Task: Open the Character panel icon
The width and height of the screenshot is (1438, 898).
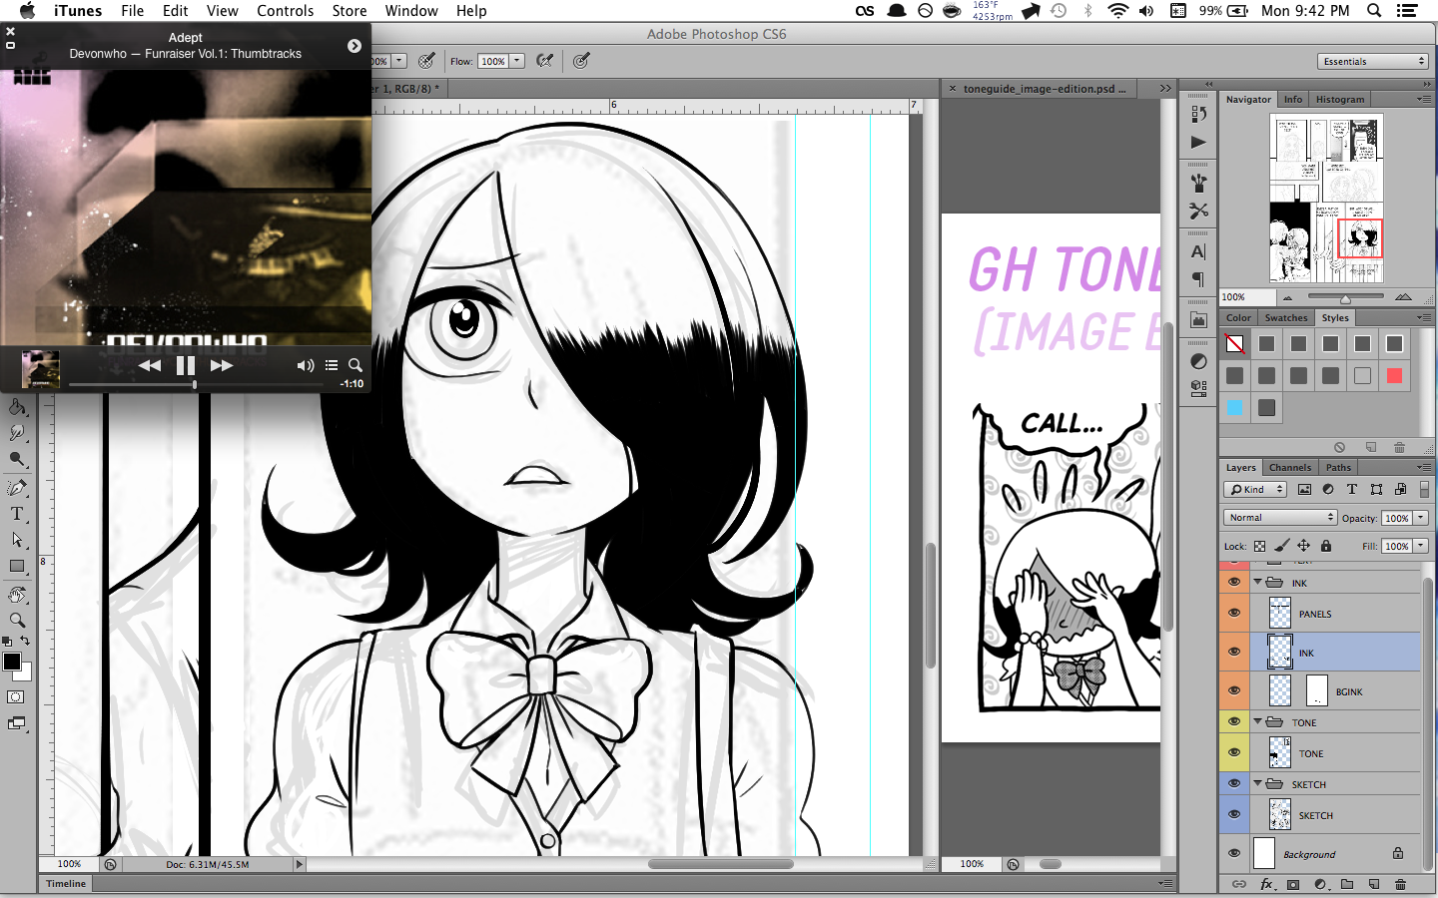Action: coord(1198,251)
